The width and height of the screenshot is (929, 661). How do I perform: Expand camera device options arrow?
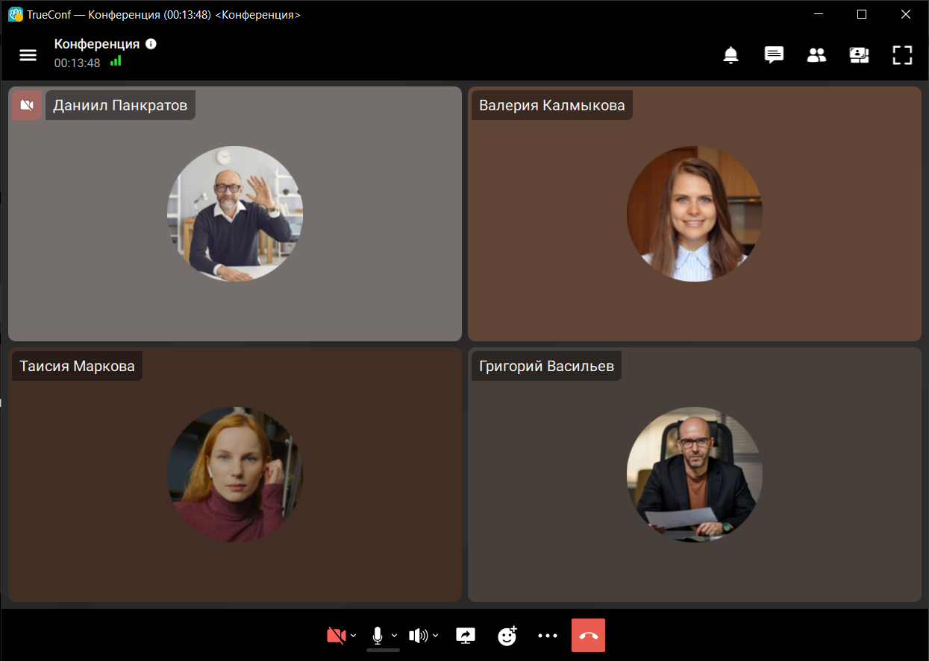point(354,636)
